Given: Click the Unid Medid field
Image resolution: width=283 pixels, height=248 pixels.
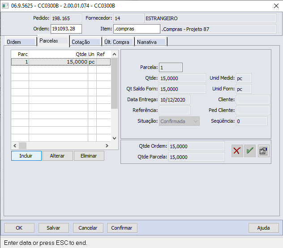Looking at the screenshot, I should pos(244,78).
